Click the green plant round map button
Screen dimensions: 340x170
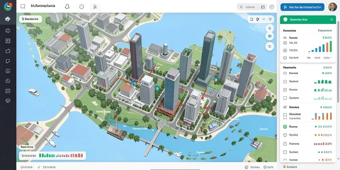pos(270,36)
